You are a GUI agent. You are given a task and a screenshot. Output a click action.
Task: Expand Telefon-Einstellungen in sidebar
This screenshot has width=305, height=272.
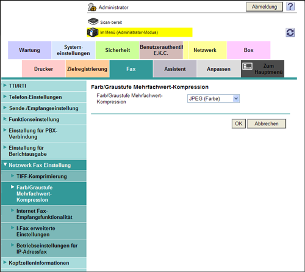click(x=44, y=97)
